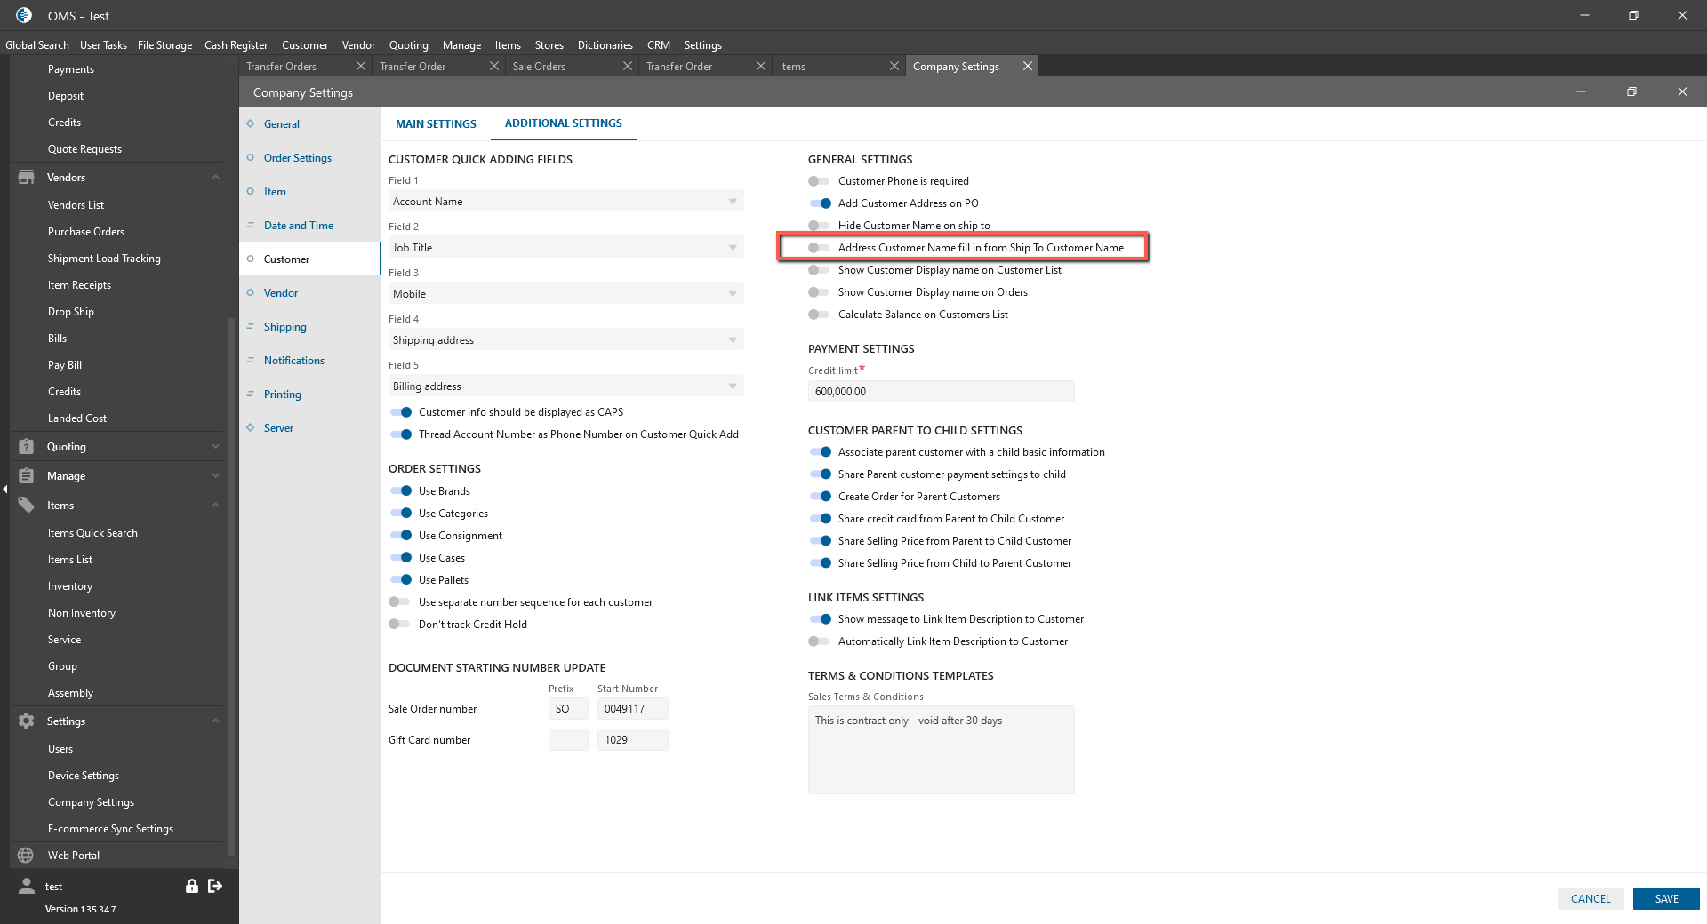Click the Save button
The image size is (1707, 924).
click(1665, 899)
